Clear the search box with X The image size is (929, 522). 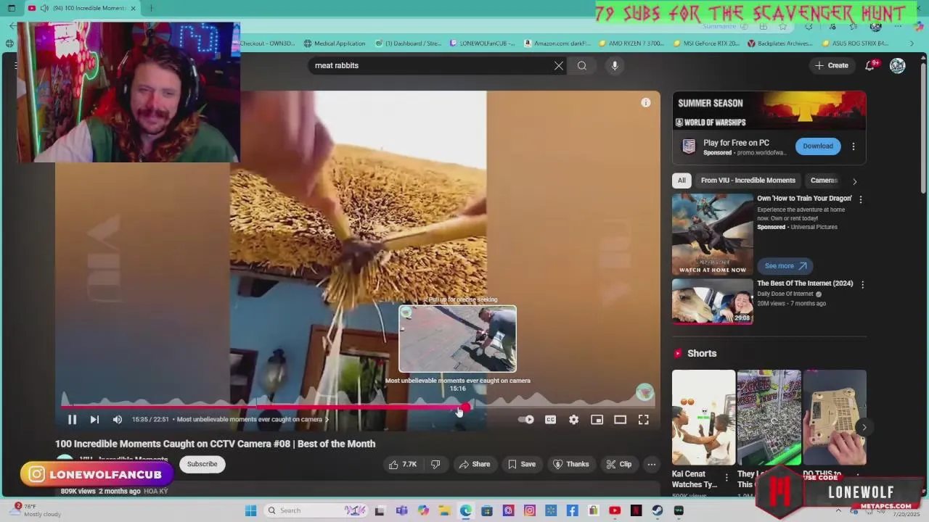tap(559, 65)
